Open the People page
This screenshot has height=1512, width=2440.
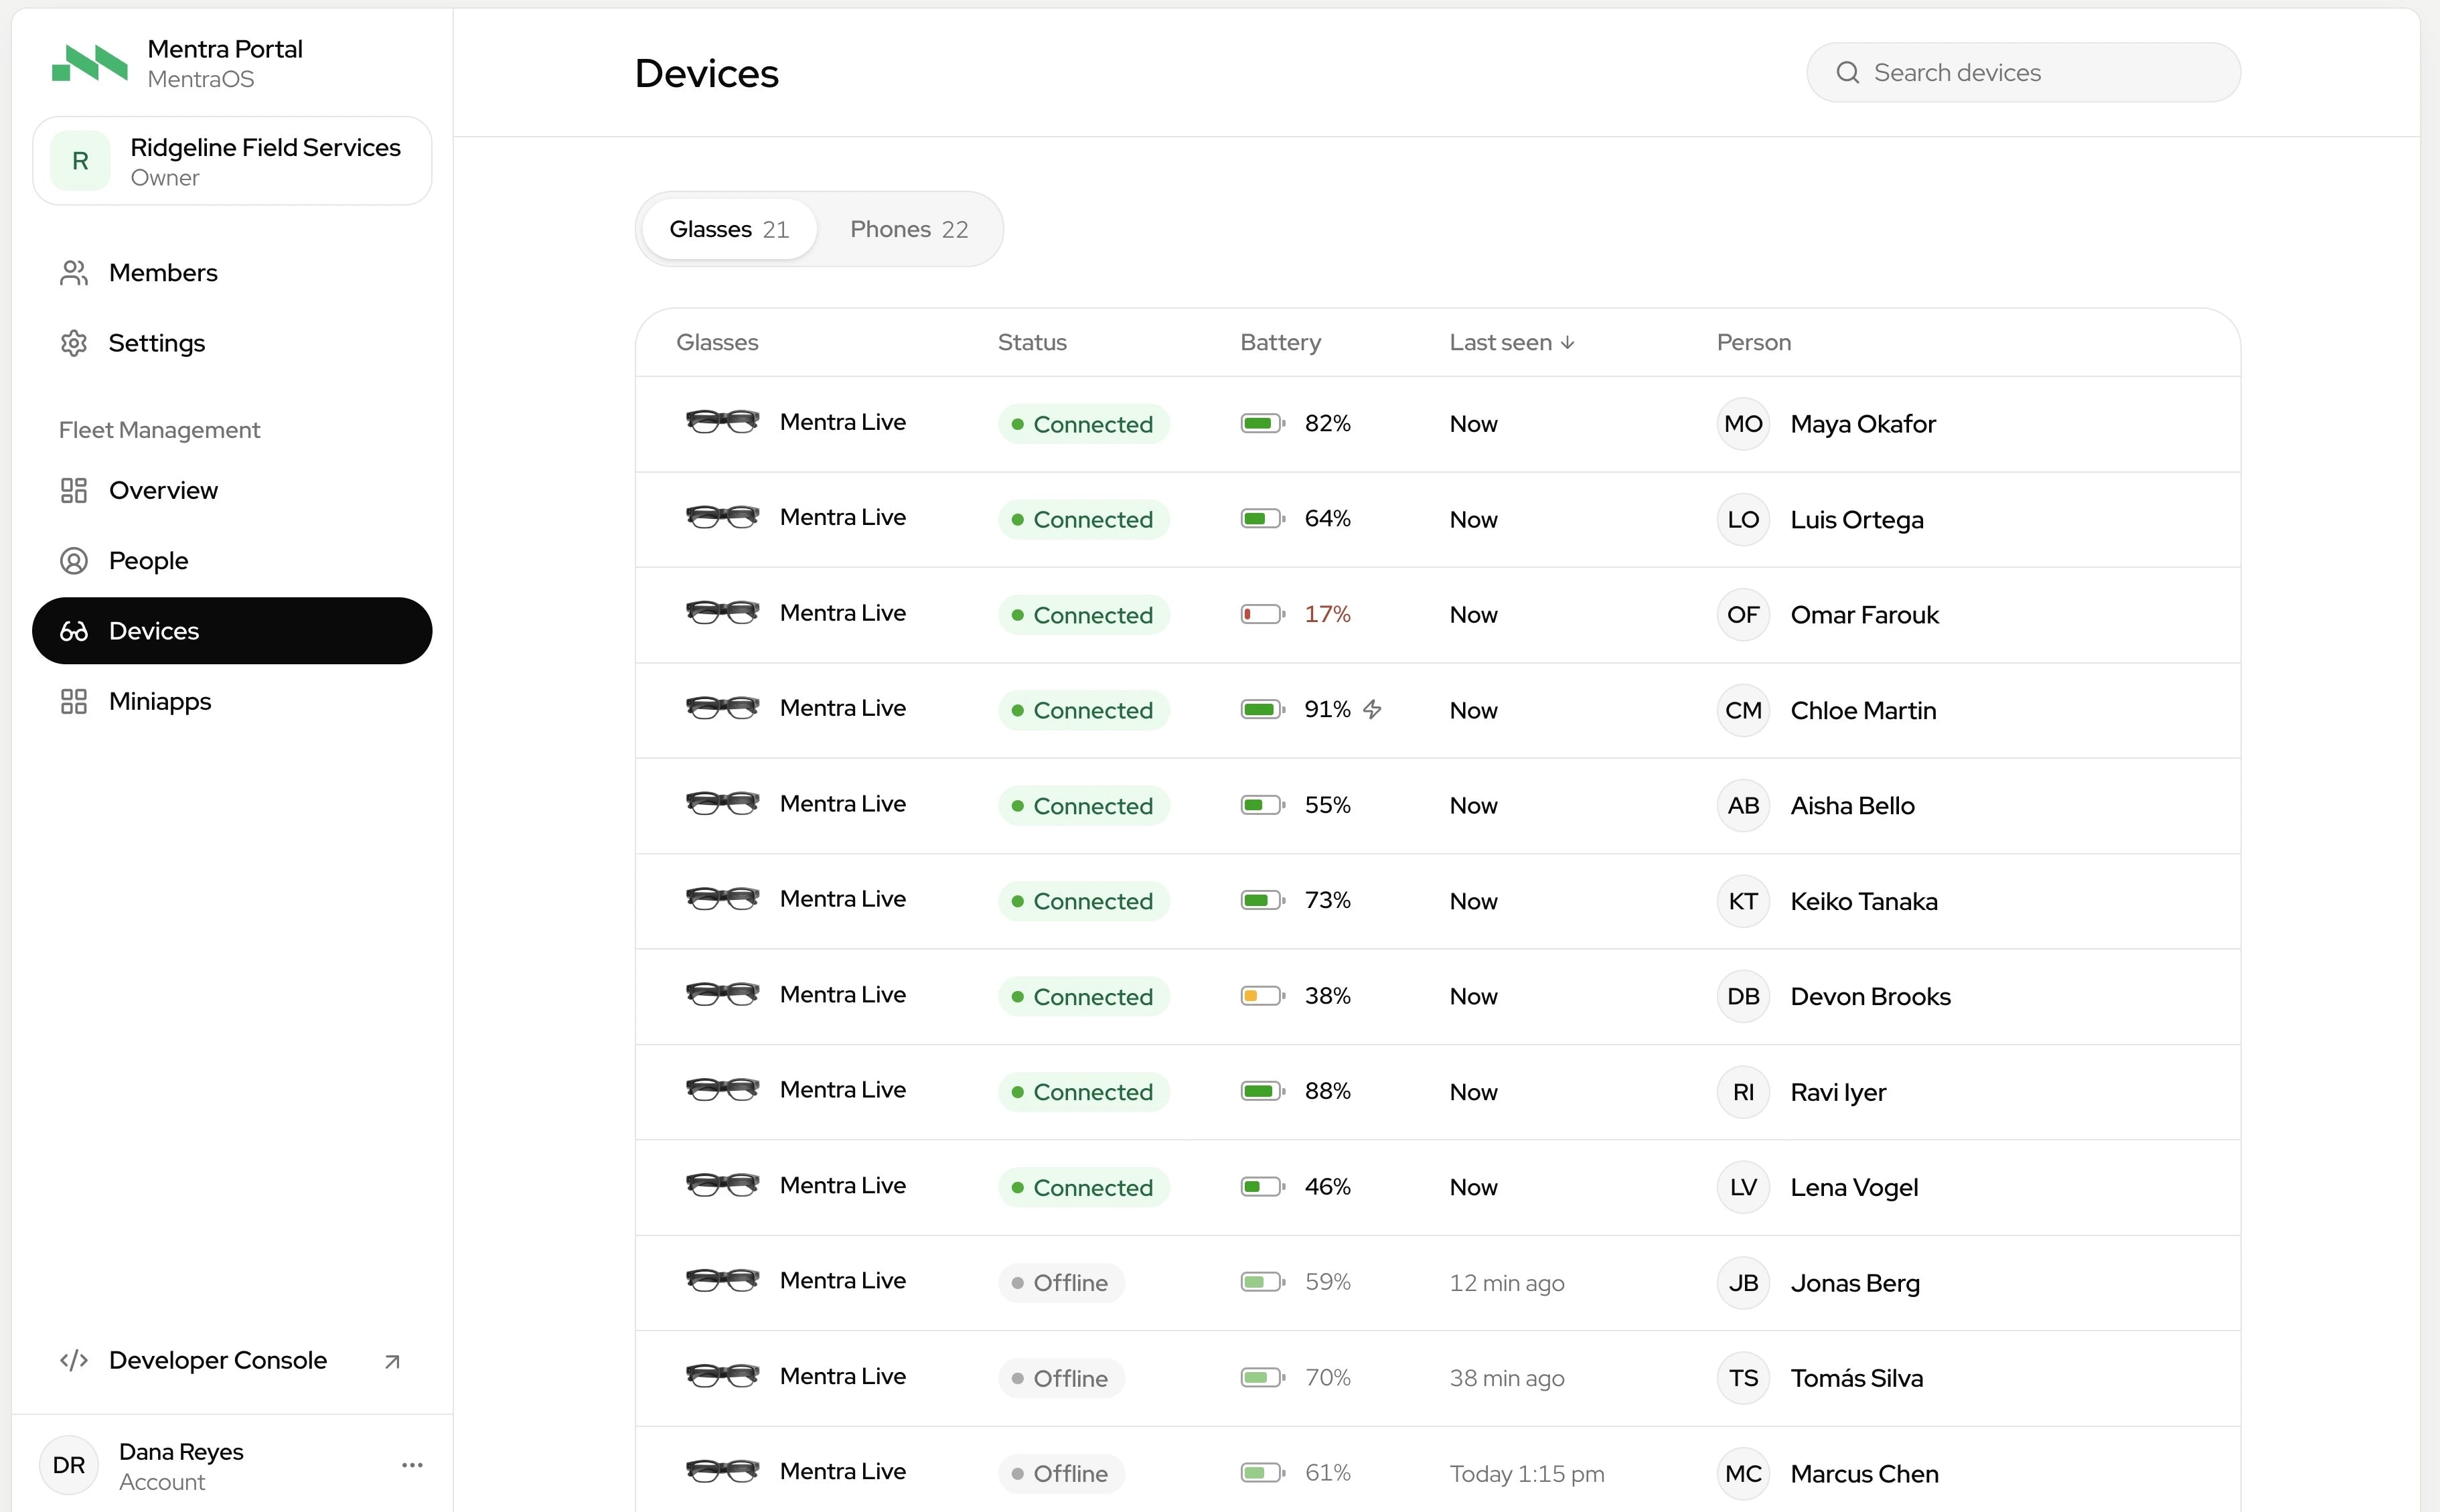[232, 561]
